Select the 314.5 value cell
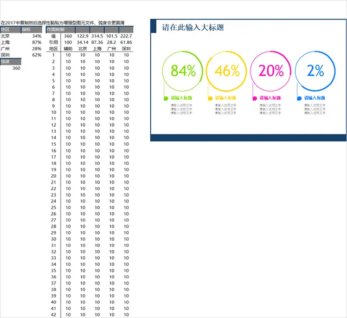This screenshot has width=347, height=318. pyautogui.click(x=97, y=36)
